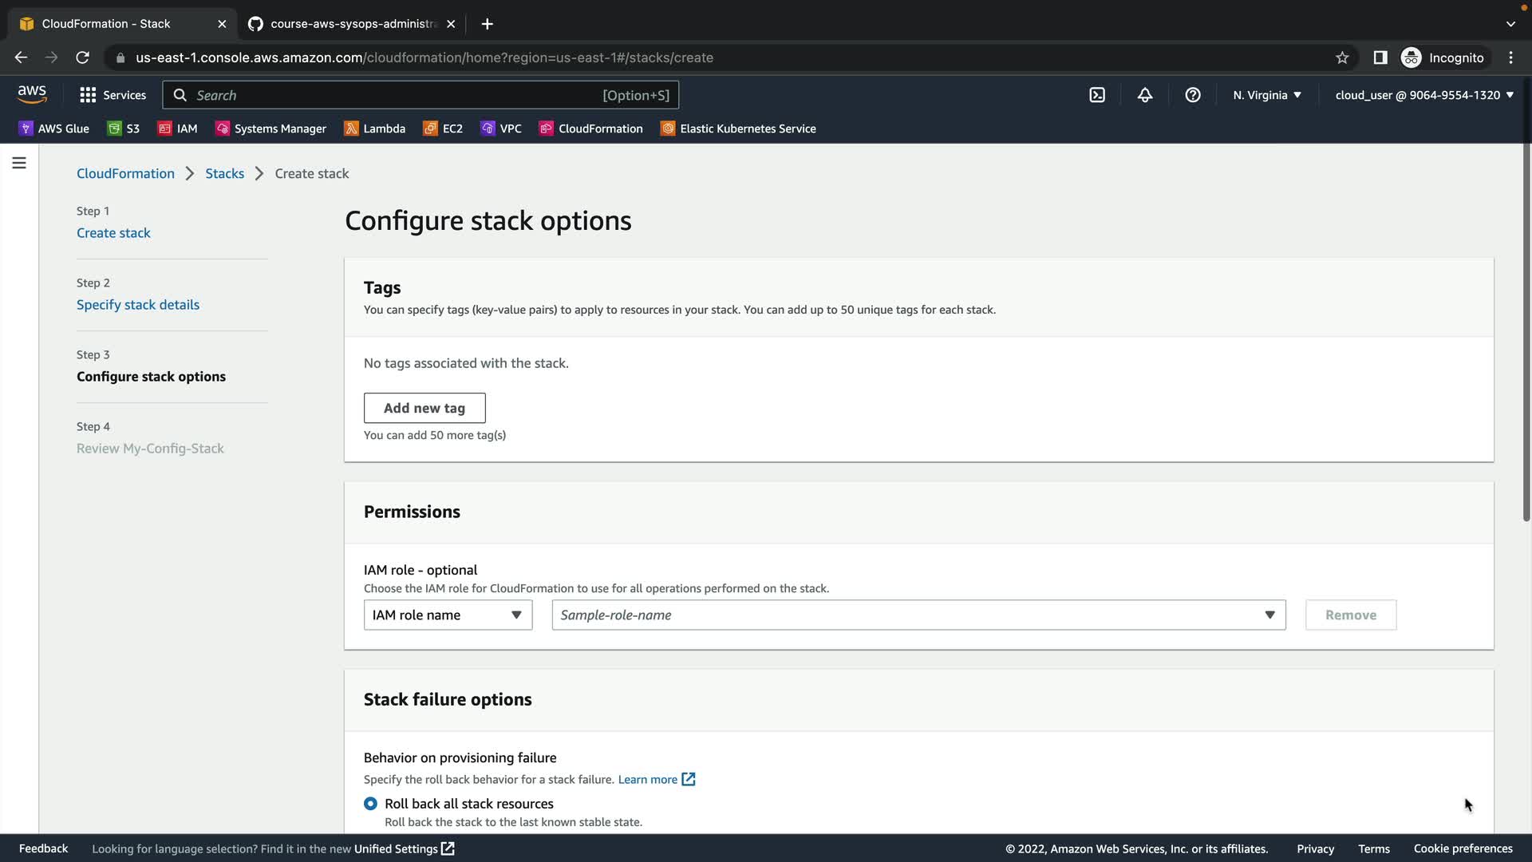Open the N. Virginia region selector
This screenshot has height=862, width=1532.
point(1266,95)
